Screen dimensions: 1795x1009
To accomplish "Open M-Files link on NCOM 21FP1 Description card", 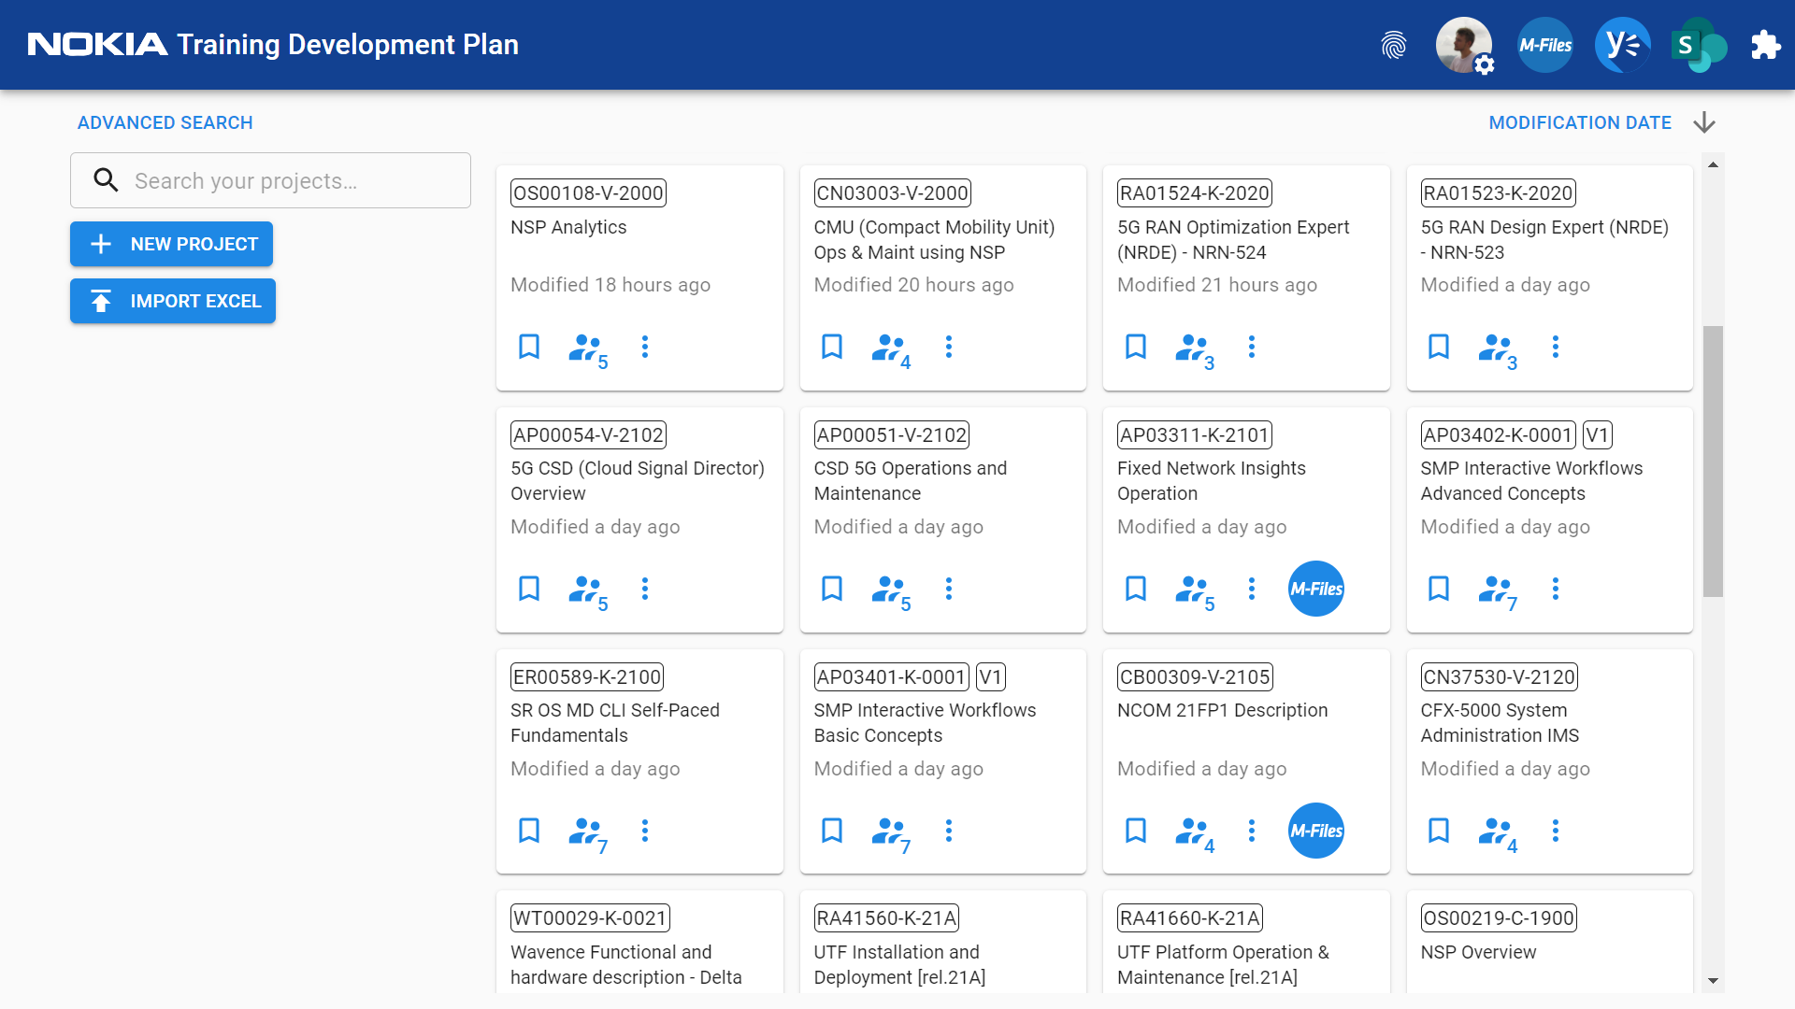I will coord(1316,831).
